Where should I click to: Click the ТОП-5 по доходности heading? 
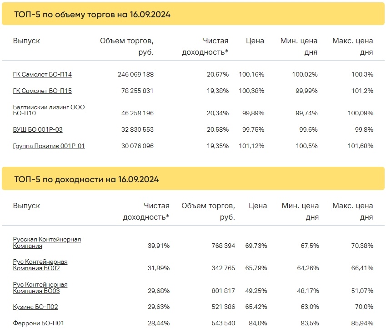(x=86, y=180)
